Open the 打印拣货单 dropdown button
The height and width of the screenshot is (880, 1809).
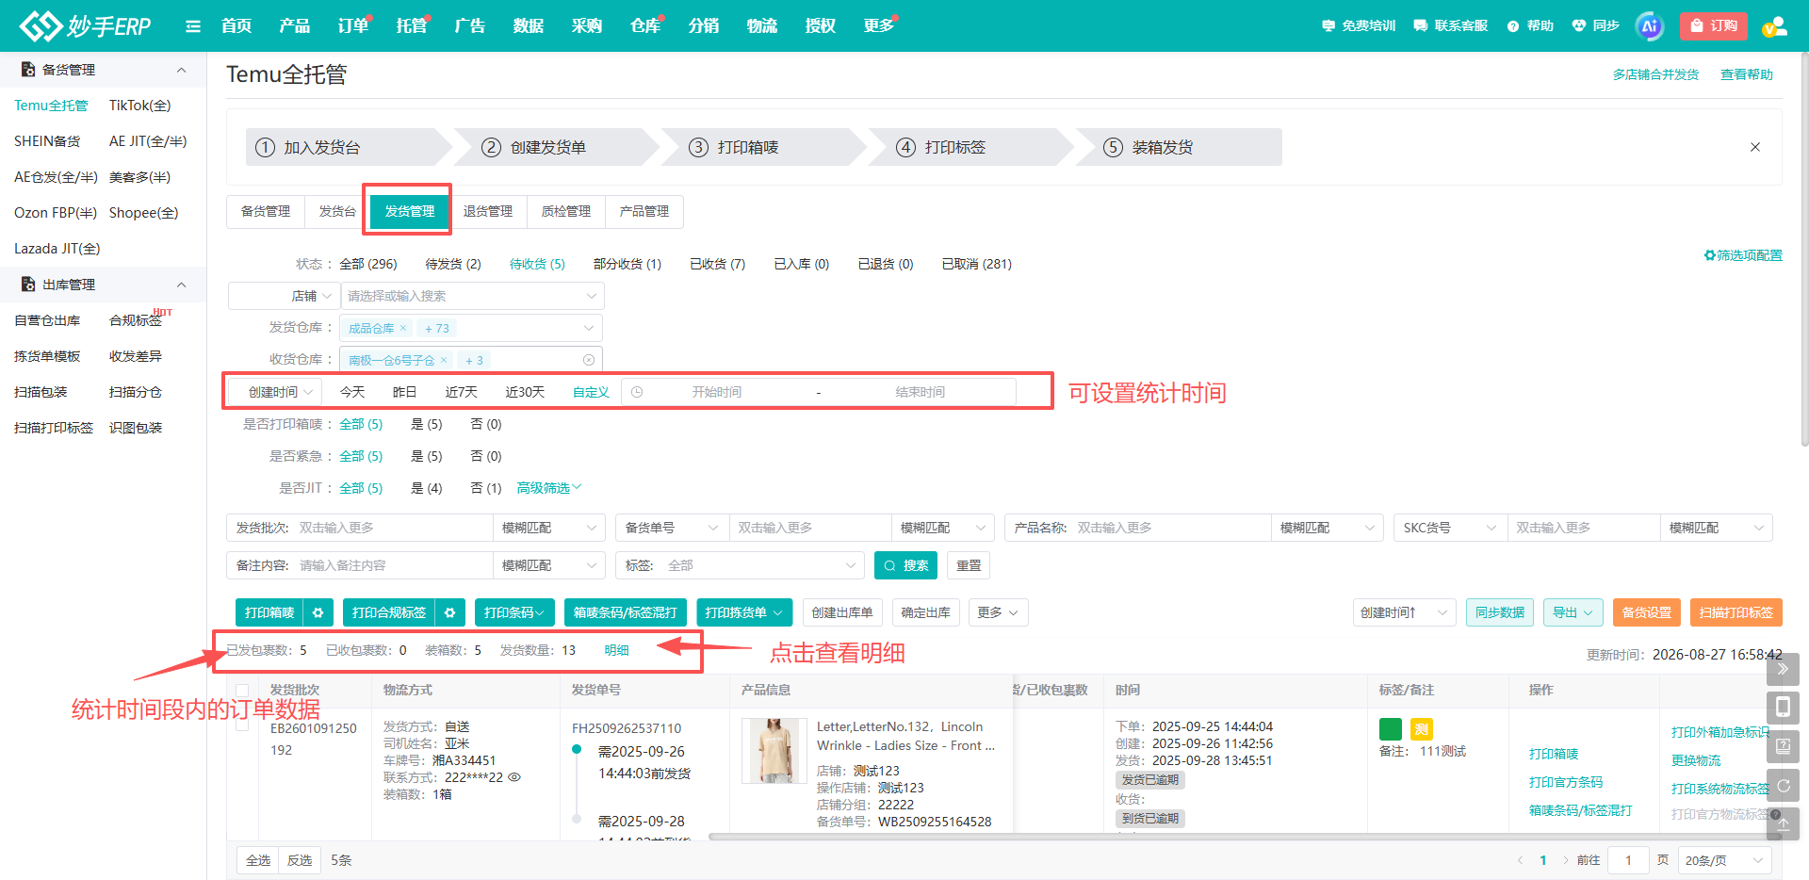(744, 612)
